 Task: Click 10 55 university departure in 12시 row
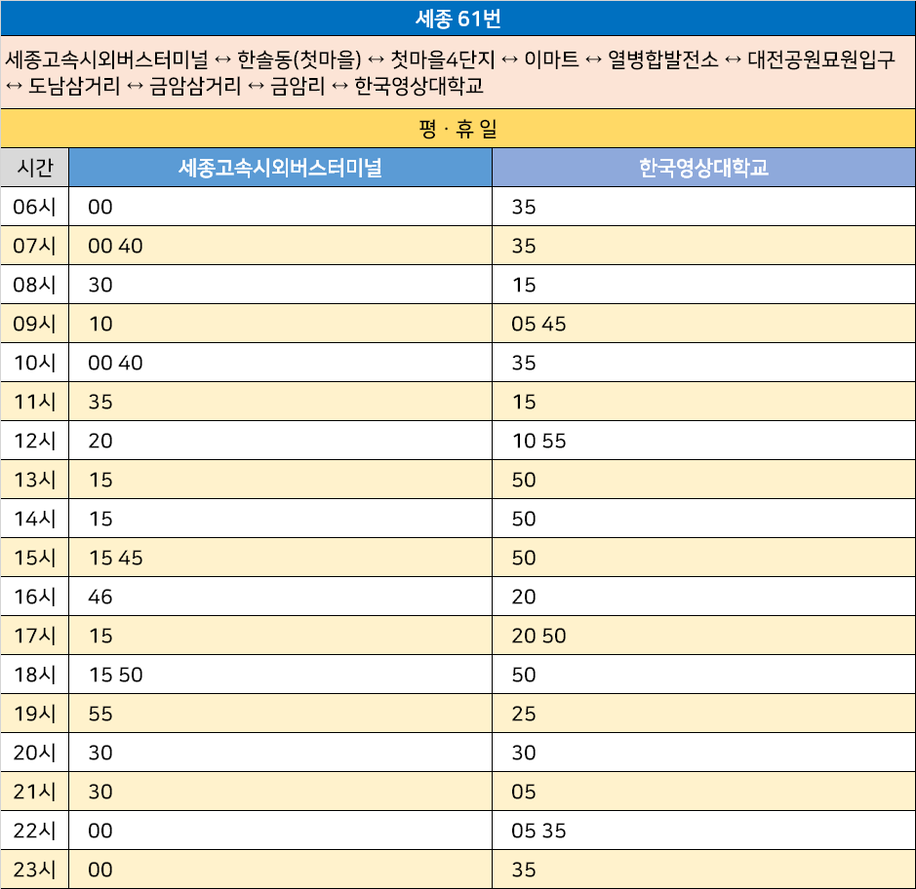point(538,441)
